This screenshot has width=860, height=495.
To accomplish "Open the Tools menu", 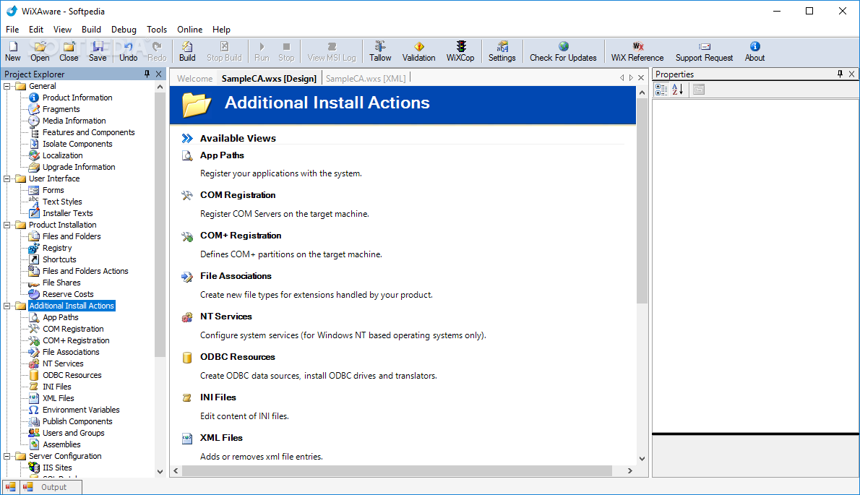I will (x=156, y=30).
